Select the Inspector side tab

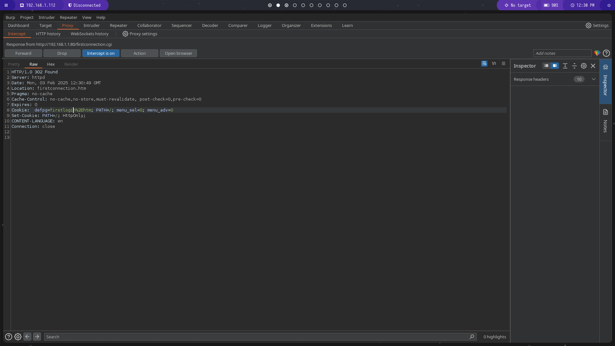tap(605, 81)
